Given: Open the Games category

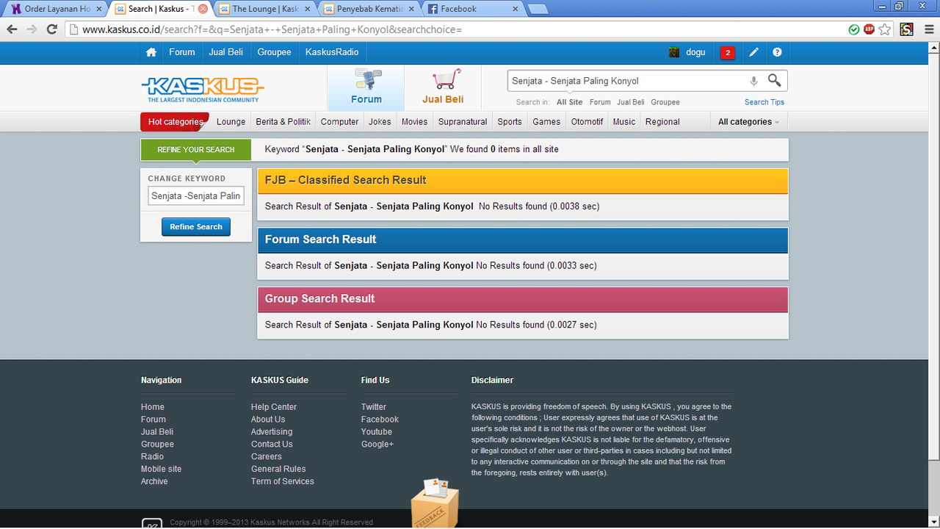Looking at the screenshot, I should click(x=546, y=122).
